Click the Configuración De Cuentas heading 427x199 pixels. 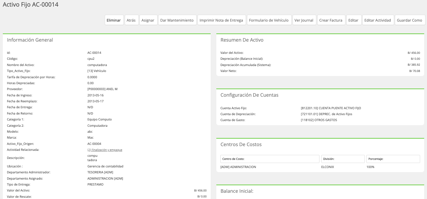[249, 95]
